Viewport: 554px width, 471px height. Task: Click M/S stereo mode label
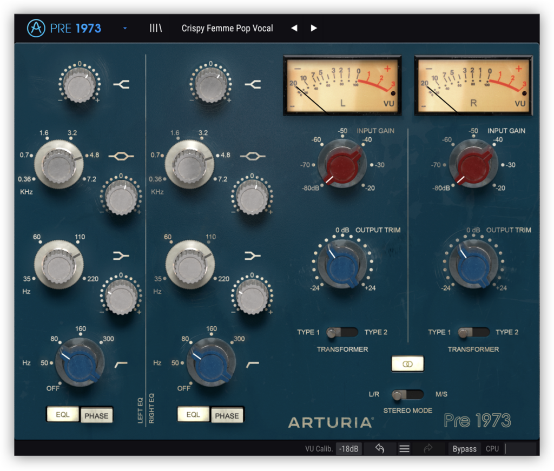pyautogui.click(x=441, y=394)
